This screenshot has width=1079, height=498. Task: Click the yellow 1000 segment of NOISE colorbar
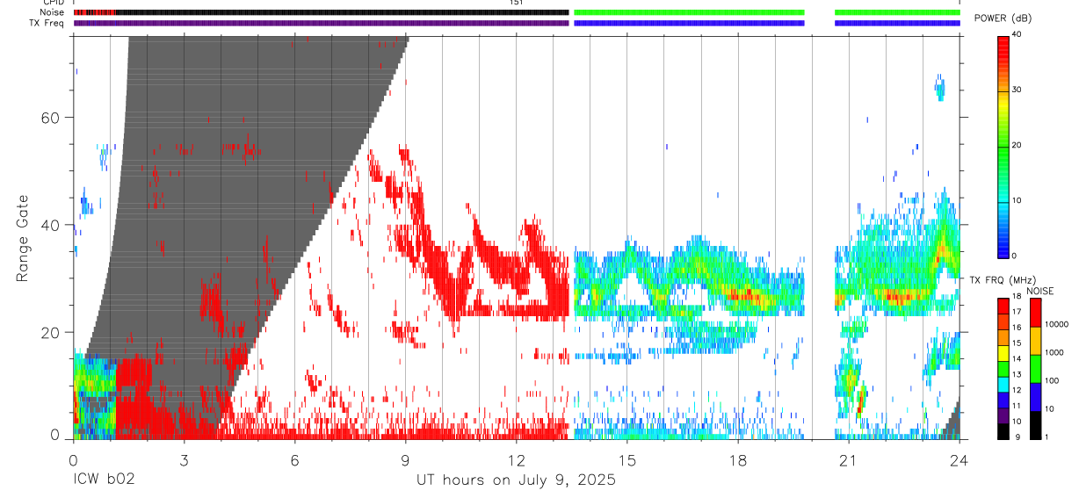(1035, 340)
